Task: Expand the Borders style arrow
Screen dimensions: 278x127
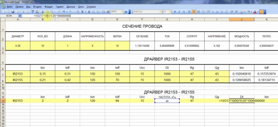Action: 245,12
